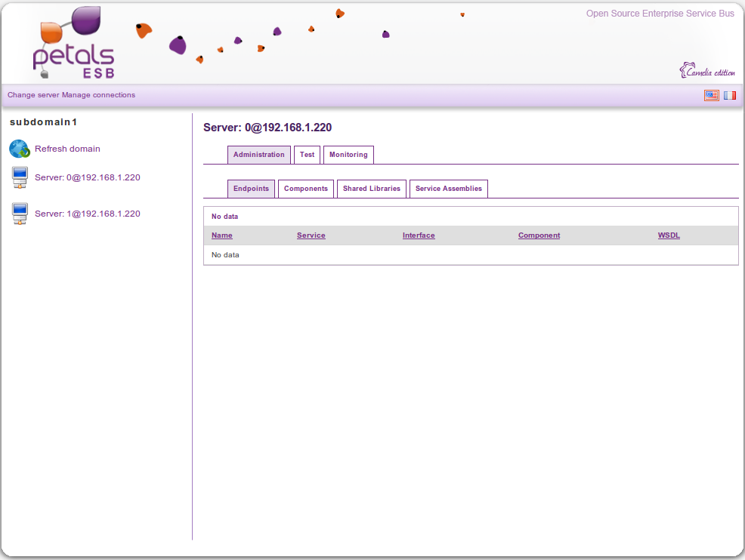Switch language with the English flag icon
This screenshot has height=560, width=745.
click(711, 95)
